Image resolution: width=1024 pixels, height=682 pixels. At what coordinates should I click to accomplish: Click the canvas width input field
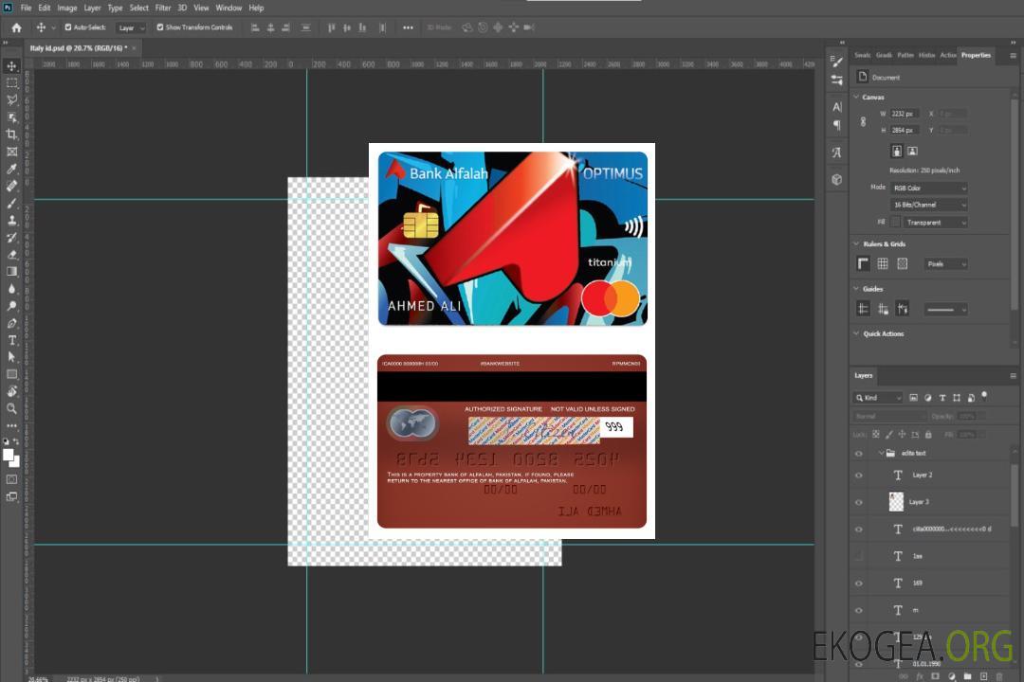(x=904, y=114)
